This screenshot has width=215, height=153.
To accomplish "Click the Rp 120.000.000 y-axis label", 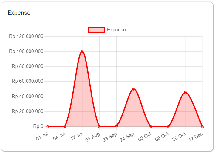I will 26,36.
